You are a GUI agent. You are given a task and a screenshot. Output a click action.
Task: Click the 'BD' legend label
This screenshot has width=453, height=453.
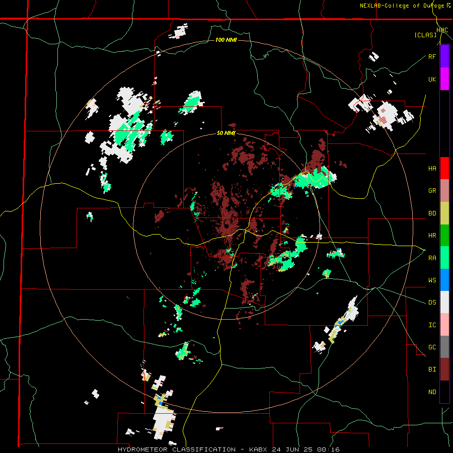pyautogui.click(x=432, y=213)
